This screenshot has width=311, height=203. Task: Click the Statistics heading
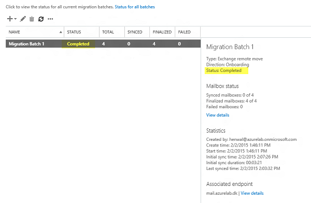(216, 130)
